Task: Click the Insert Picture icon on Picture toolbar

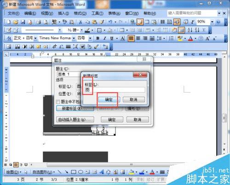Action: [9, 46]
